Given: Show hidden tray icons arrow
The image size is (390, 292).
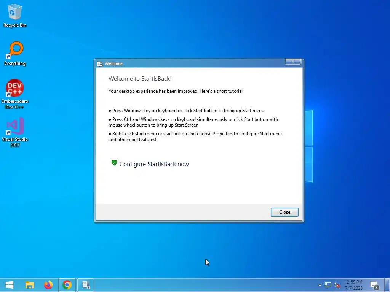Looking at the screenshot, I should tap(320, 285).
